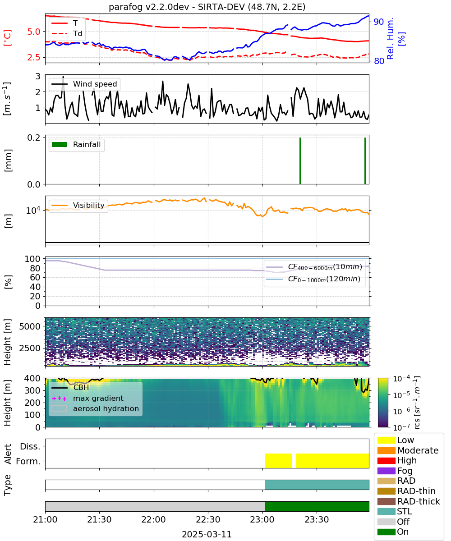Click the green On legend swatch

coord(386,532)
